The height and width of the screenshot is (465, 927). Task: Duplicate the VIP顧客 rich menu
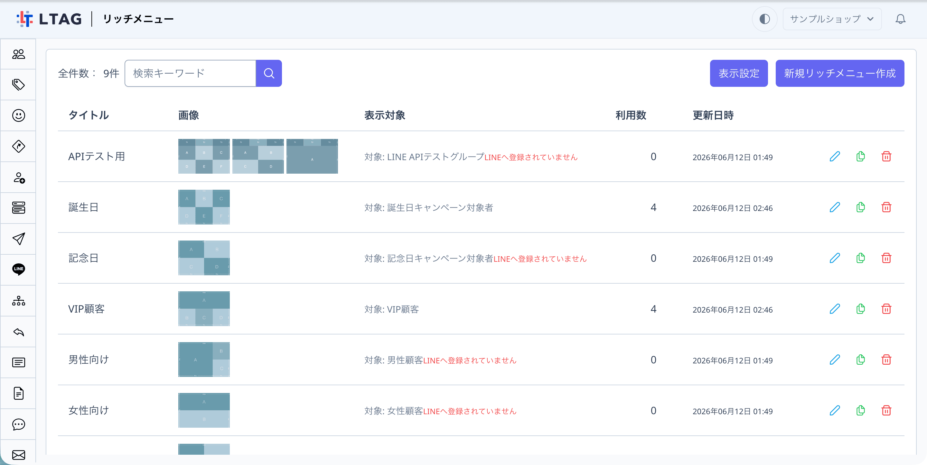pos(860,309)
